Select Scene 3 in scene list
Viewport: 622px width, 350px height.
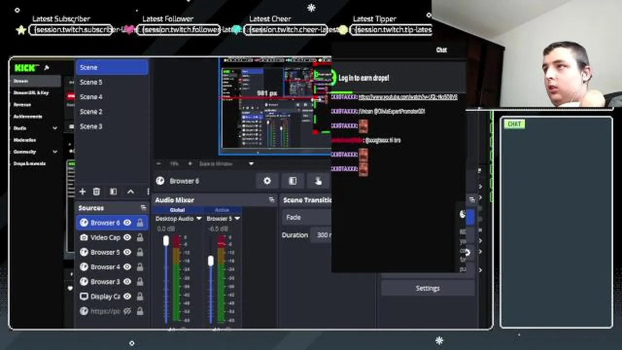pos(112,126)
